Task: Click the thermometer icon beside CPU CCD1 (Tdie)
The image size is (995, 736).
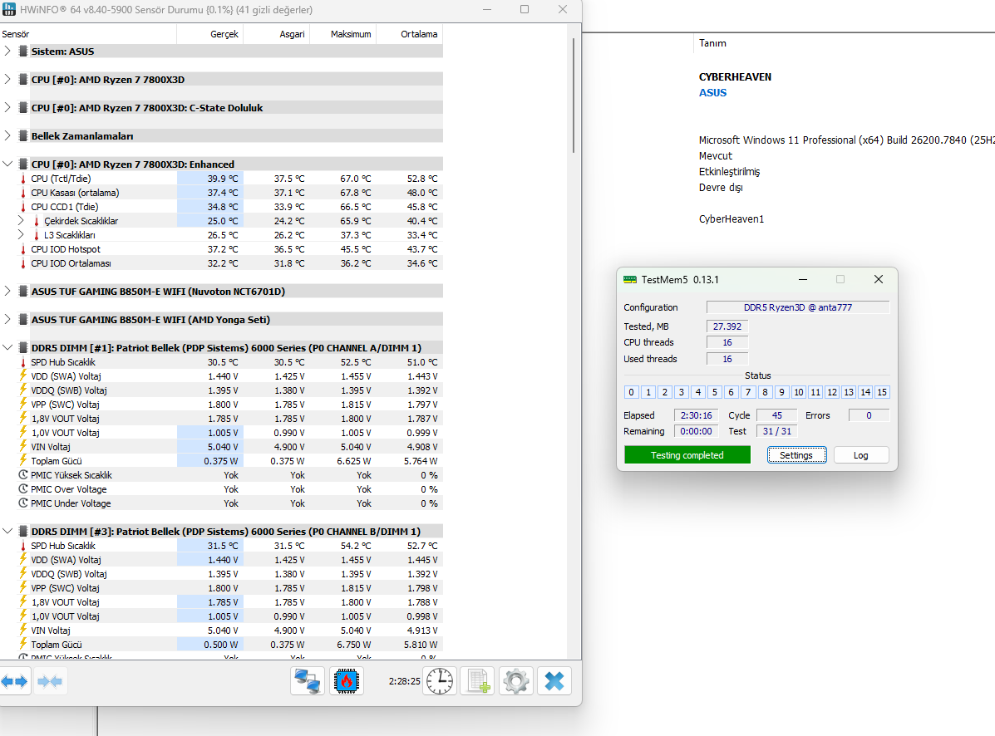Action: pos(23,207)
